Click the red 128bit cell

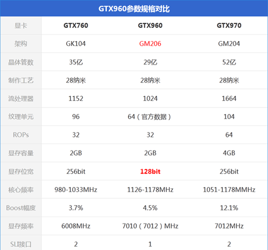(150, 171)
